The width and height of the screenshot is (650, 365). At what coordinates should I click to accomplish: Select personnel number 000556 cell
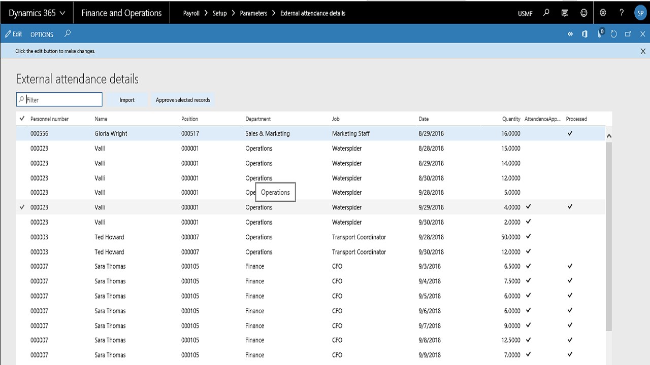click(x=39, y=134)
